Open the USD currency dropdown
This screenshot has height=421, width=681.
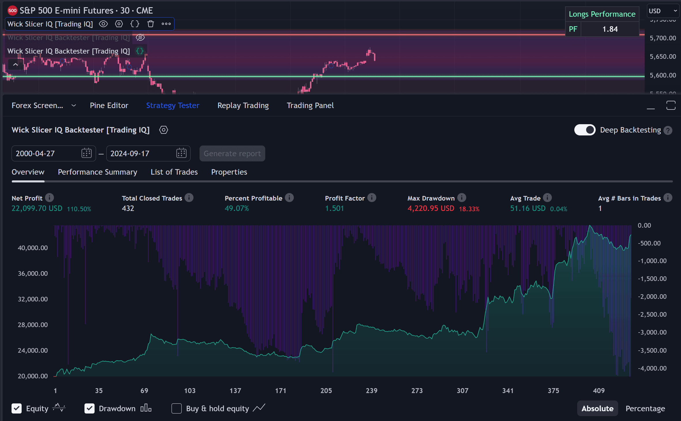tap(663, 11)
